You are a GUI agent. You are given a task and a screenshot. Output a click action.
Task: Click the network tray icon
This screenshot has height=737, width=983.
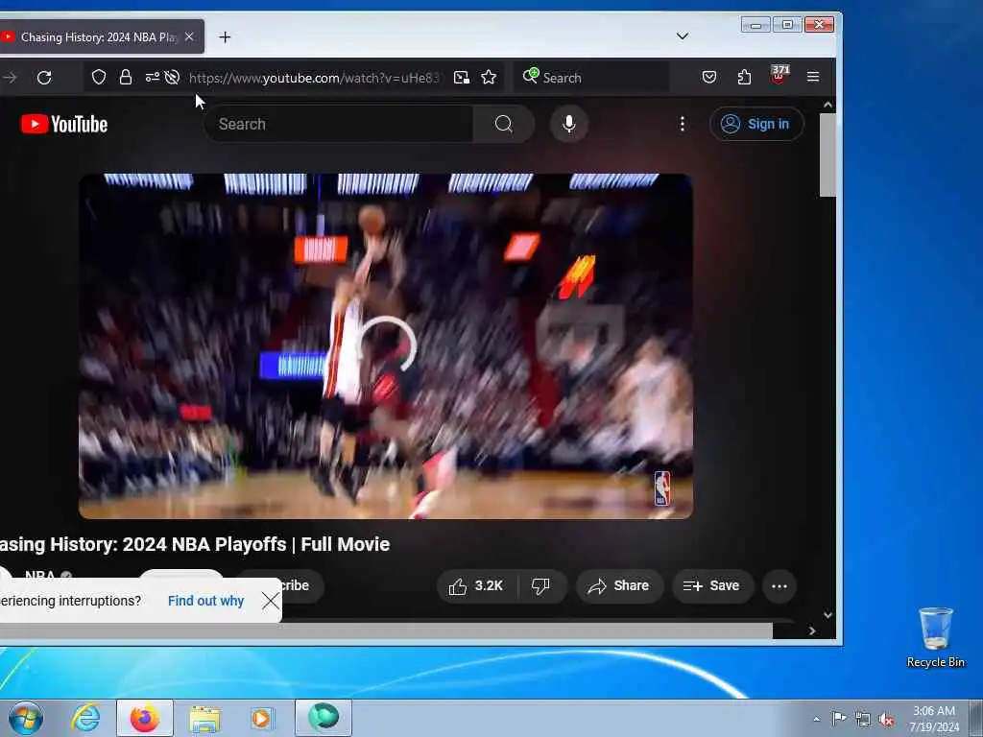pyautogui.click(x=863, y=719)
